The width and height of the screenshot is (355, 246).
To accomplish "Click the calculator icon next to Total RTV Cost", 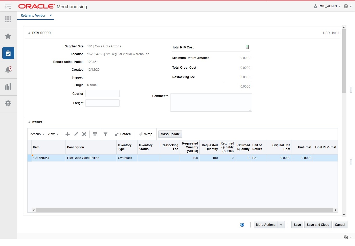I will coord(247,47).
